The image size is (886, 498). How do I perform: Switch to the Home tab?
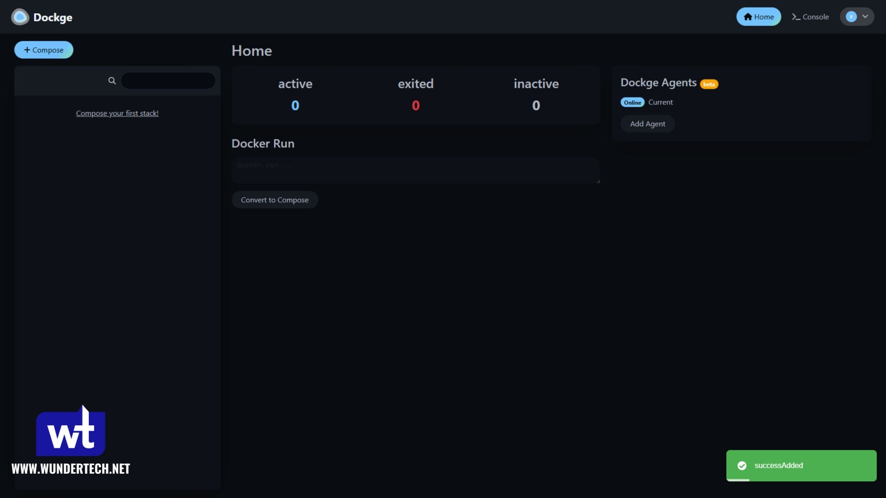759,17
